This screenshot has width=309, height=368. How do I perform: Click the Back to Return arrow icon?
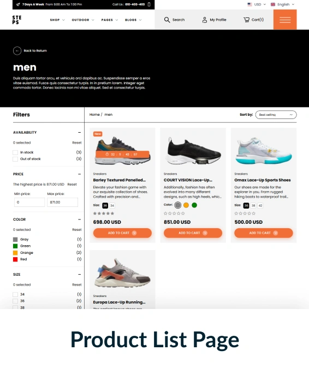click(x=17, y=51)
